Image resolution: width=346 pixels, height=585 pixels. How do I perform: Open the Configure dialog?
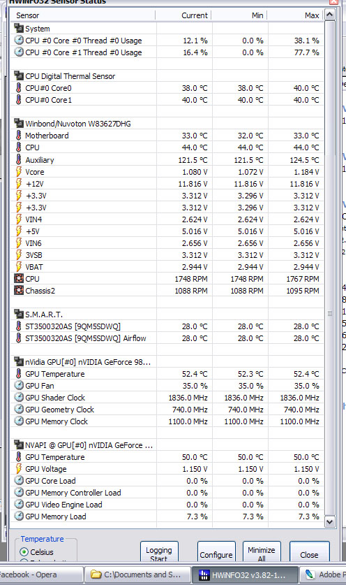click(x=216, y=553)
